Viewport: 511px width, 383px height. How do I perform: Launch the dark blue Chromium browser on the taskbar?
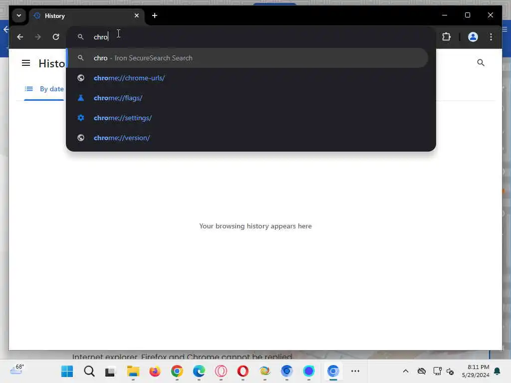click(287, 371)
